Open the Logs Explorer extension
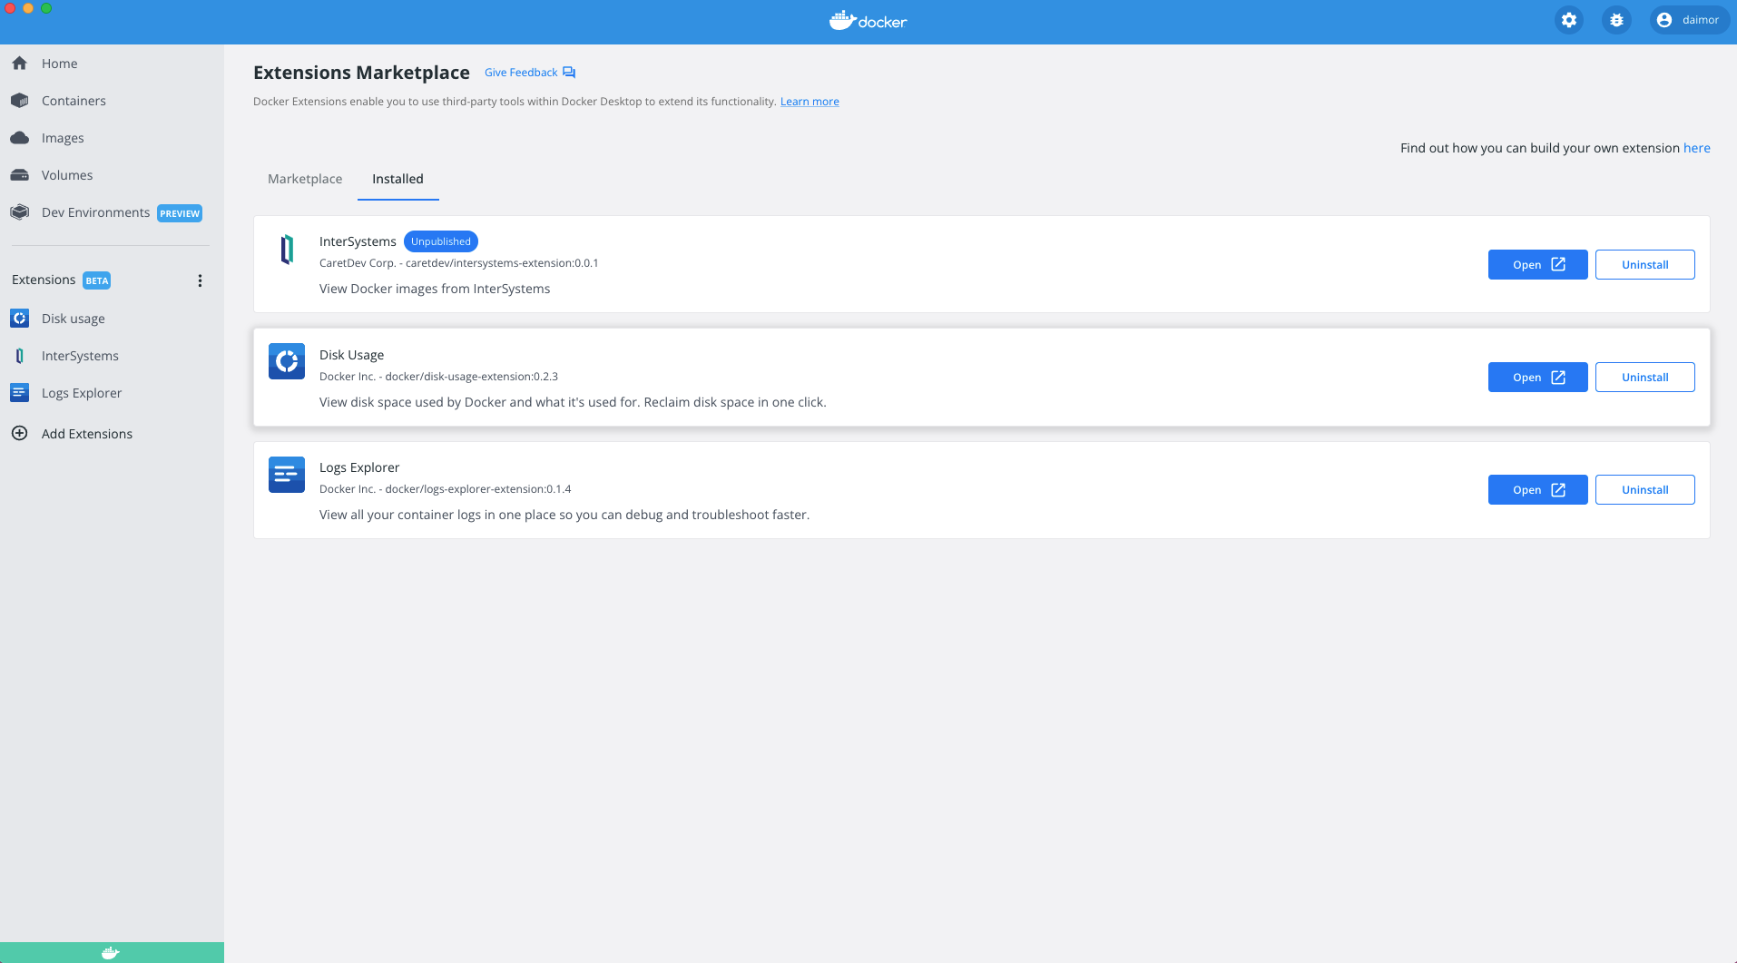The height and width of the screenshot is (963, 1737). pos(1538,490)
